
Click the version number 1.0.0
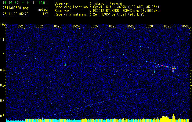pos(42,3)
